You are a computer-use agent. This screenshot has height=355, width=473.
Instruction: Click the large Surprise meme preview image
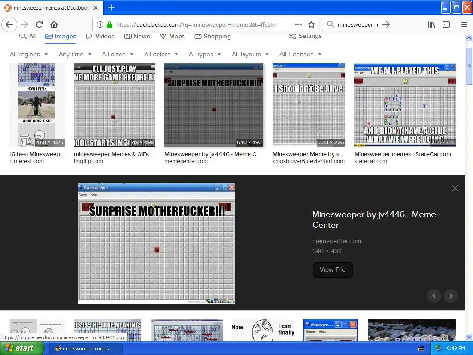(x=156, y=243)
